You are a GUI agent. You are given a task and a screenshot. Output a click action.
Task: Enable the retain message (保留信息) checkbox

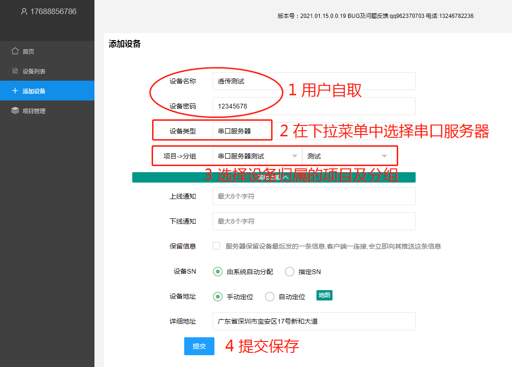click(216, 246)
